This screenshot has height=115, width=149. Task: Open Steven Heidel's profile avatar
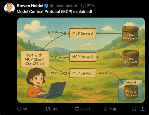9,8
